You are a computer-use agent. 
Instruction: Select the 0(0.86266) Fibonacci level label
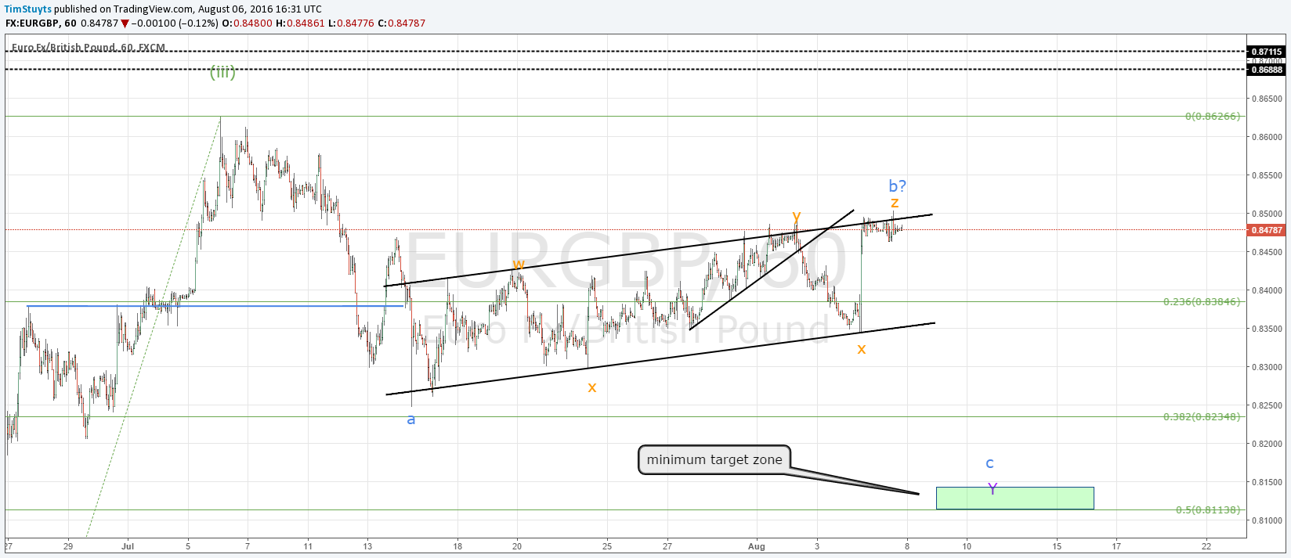tap(1213, 116)
